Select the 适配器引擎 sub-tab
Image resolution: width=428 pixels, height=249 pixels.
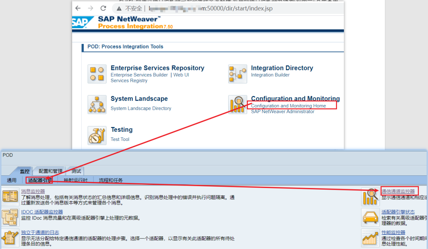pyautogui.click(x=40, y=180)
